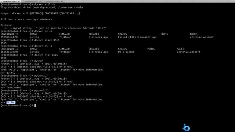Viewport: 235px width, 132px height.
Task: Click the "Usage: docker kill [OPTIONS]" line
Action: tap(40, 13)
